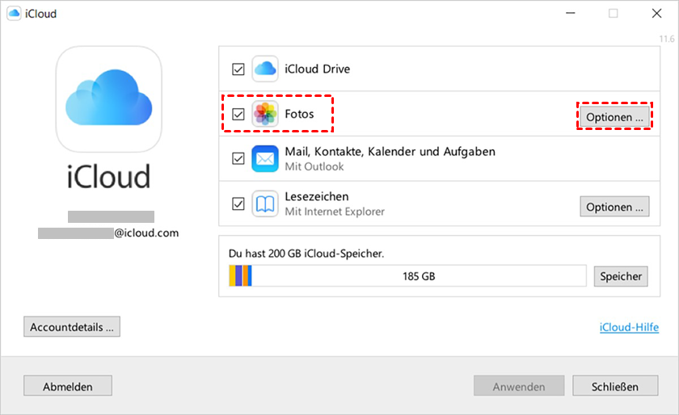This screenshot has height=415, width=679.
Task: Uncheck the iCloud Drive checkbox
Action: coord(238,69)
